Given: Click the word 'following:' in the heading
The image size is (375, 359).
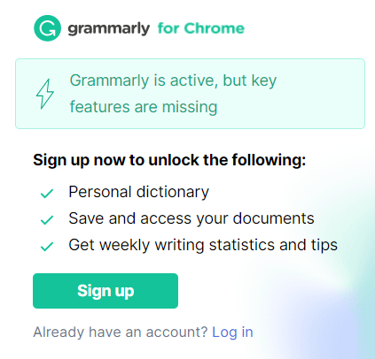Looking at the screenshot, I should [269, 160].
